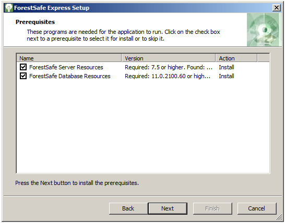Sort list by the Version column header
This screenshot has height=223, width=285.
[x=169, y=58]
